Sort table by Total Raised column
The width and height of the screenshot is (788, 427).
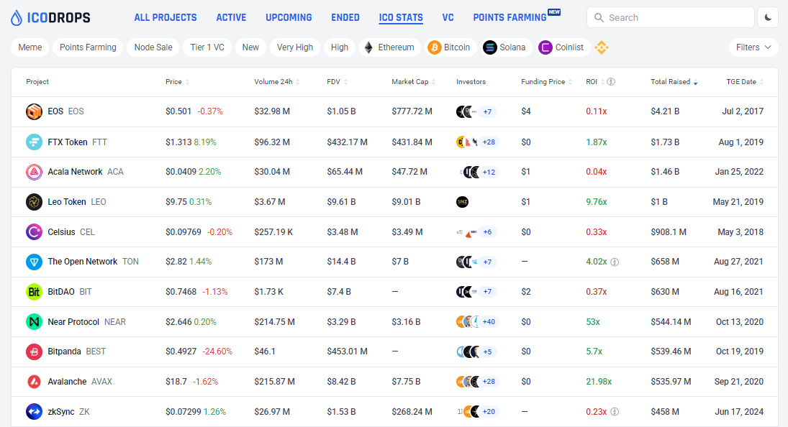point(674,82)
